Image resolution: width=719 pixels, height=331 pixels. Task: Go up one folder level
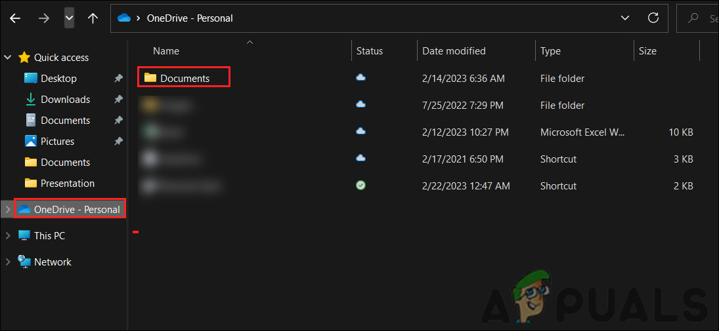point(93,18)
